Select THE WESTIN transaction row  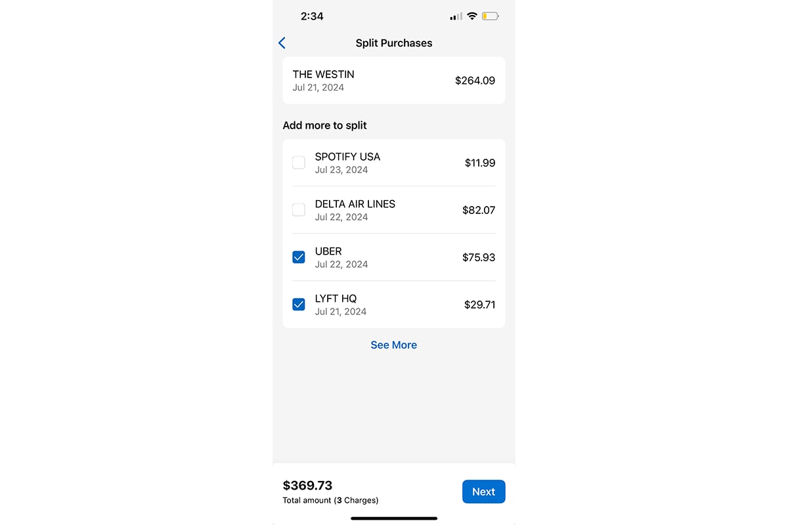click(x=393, y=80)
